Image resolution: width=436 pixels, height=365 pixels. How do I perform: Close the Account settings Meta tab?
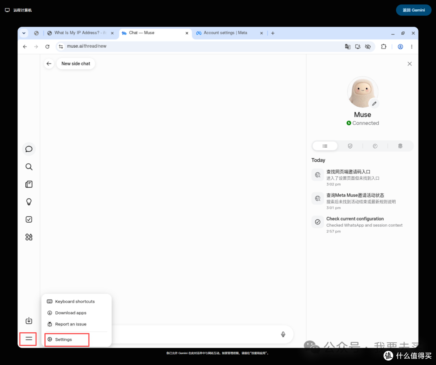[x=261, y=33]
